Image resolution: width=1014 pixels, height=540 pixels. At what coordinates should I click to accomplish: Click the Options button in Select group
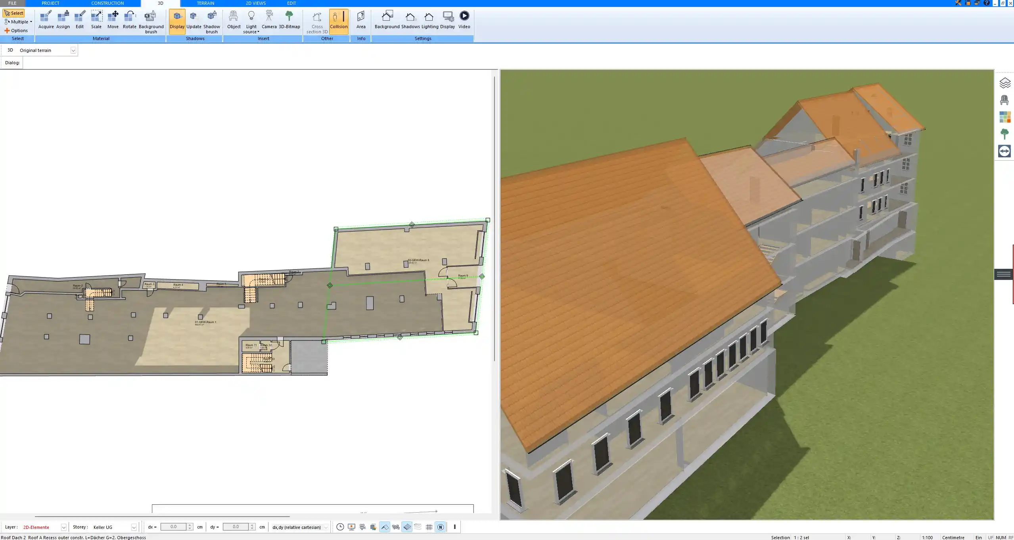pyautogui.click(x=16, y=31)
